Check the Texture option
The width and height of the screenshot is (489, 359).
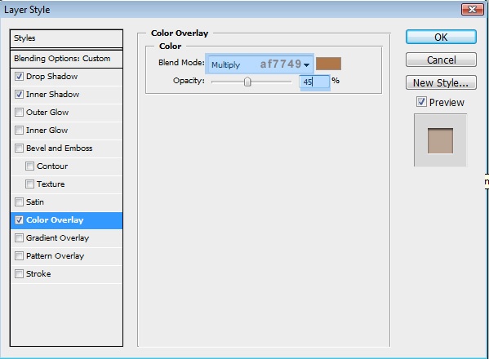click(29, 184)
